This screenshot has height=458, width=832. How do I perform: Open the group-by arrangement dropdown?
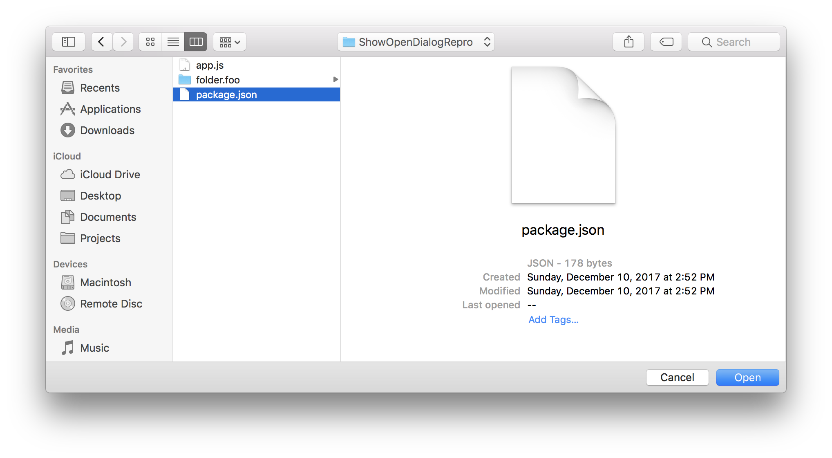click(229, 41)
